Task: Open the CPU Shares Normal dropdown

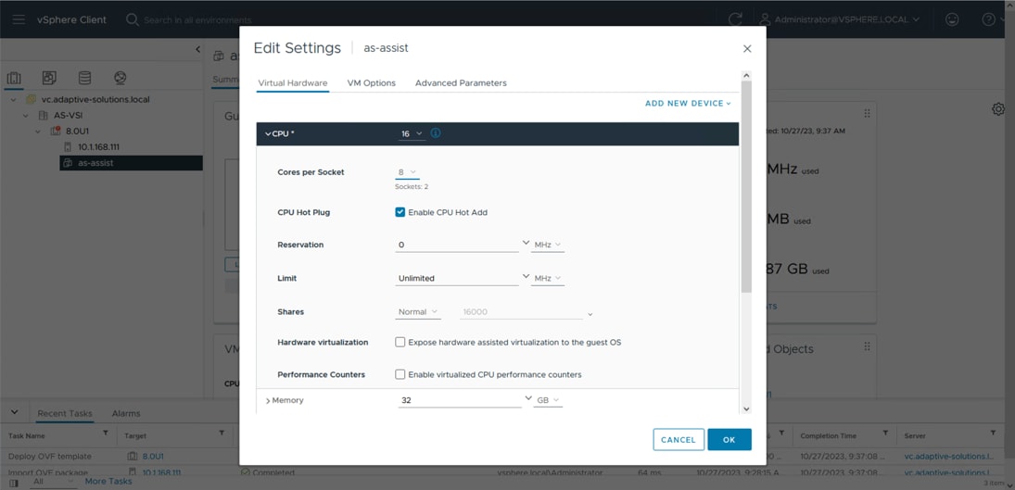Action: pyautogui.click(x=418, y=312)
